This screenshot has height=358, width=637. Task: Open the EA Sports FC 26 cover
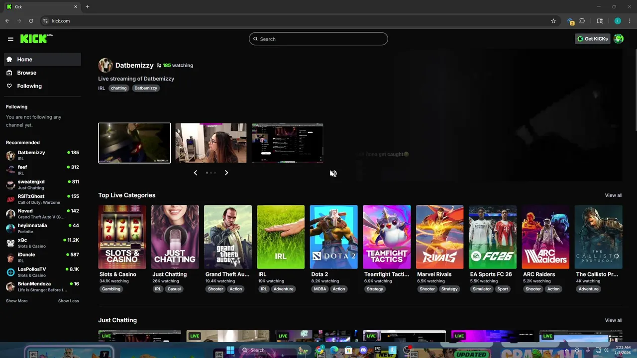(493, 237)
